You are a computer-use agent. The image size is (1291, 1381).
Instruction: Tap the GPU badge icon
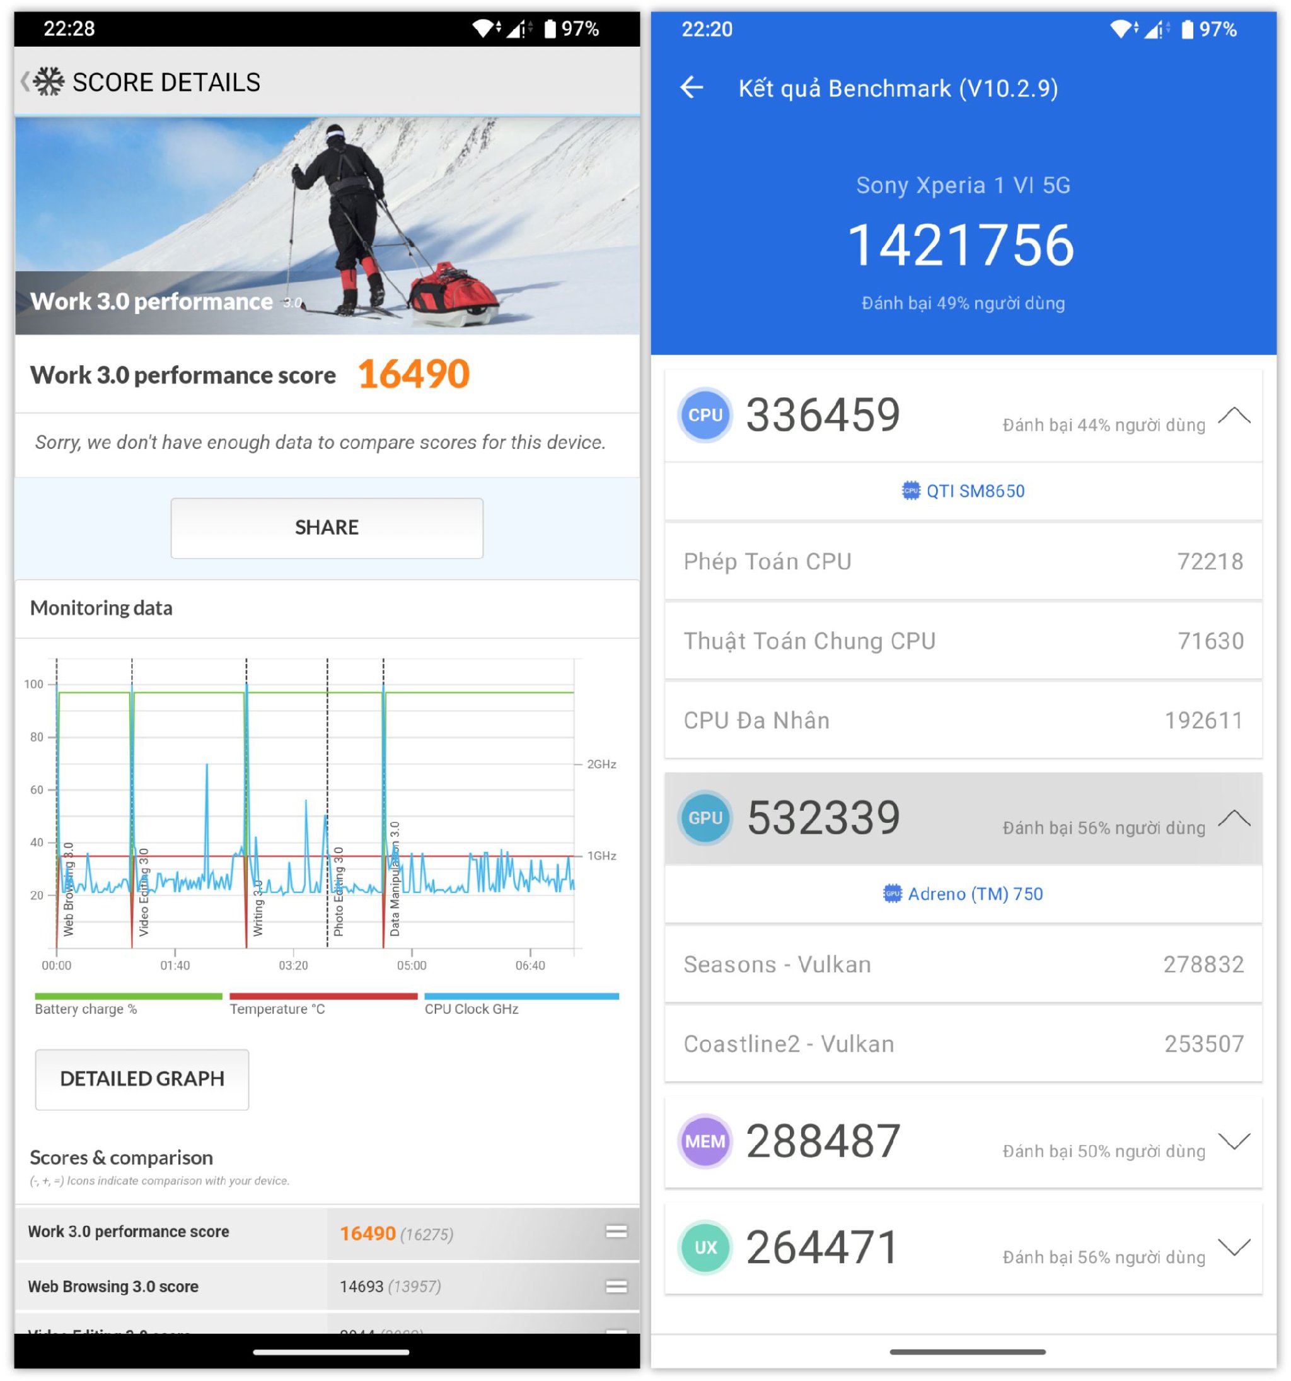[705, 818]
